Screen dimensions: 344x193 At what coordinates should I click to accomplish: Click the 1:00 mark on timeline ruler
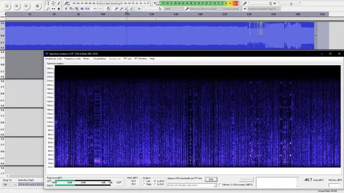click(x=103, y=14)
